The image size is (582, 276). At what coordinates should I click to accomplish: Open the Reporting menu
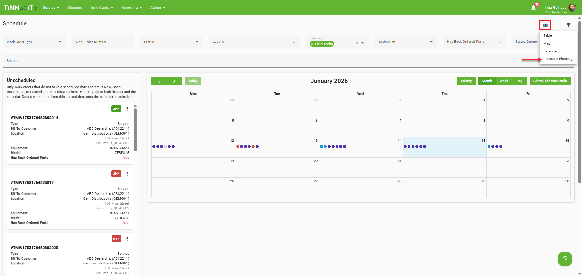pyautogui.click(x=131, y=8)
